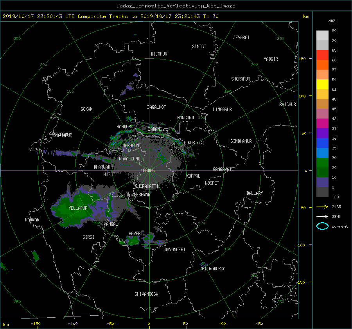Click the HUBLI label
The image size is (352, 329).
click(109, 174)
